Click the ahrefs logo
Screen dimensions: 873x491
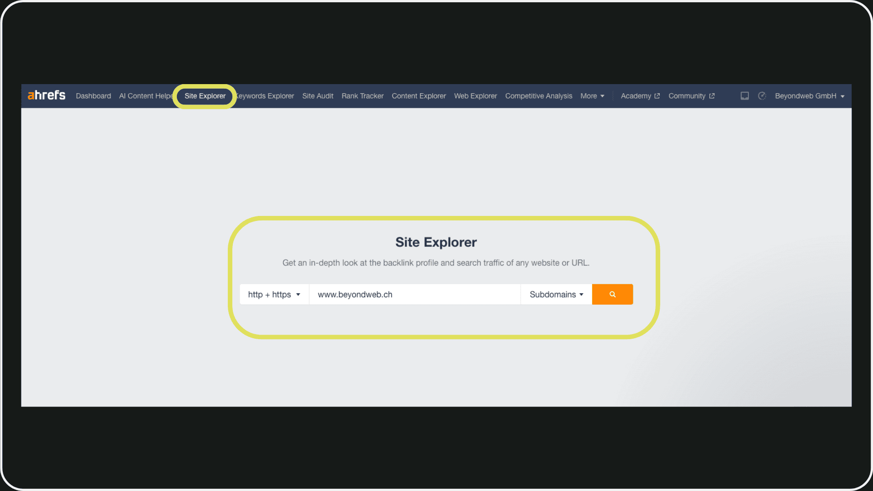tap(46, 95)
